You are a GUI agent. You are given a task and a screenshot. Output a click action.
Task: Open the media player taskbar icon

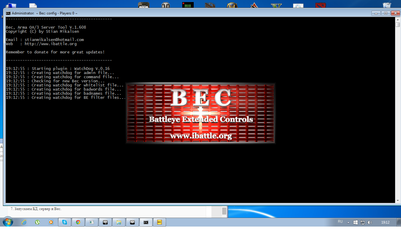51,222
